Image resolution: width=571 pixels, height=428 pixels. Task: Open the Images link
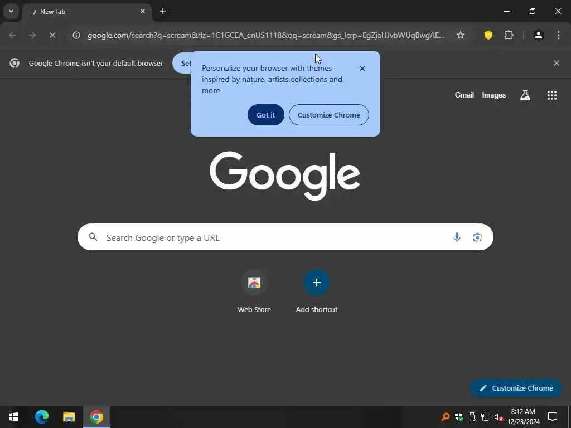[x=494, y=95]
